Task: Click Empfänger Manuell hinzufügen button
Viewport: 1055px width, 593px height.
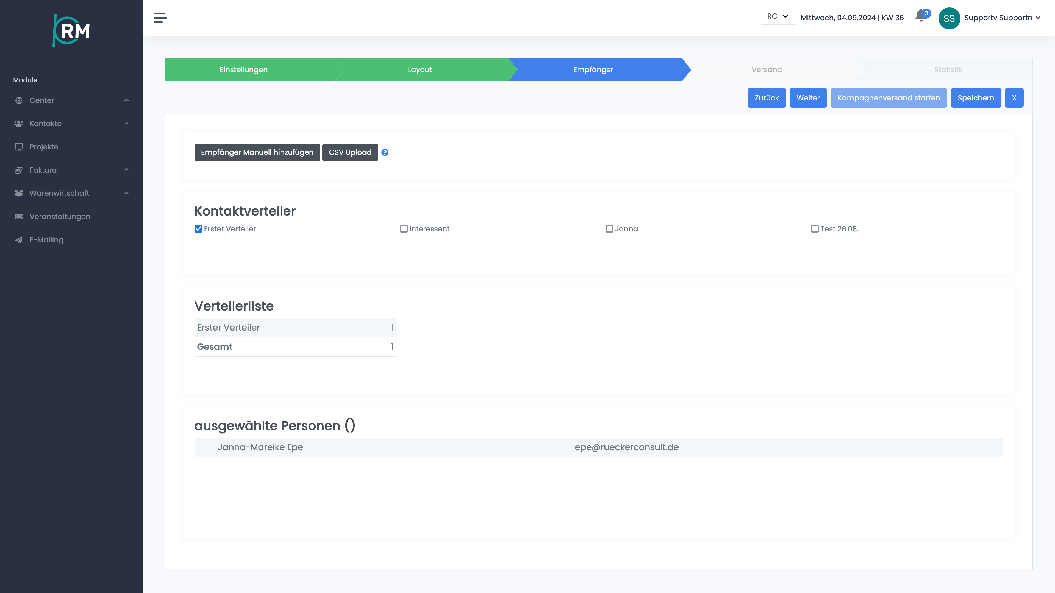Action: click(257, 152)
